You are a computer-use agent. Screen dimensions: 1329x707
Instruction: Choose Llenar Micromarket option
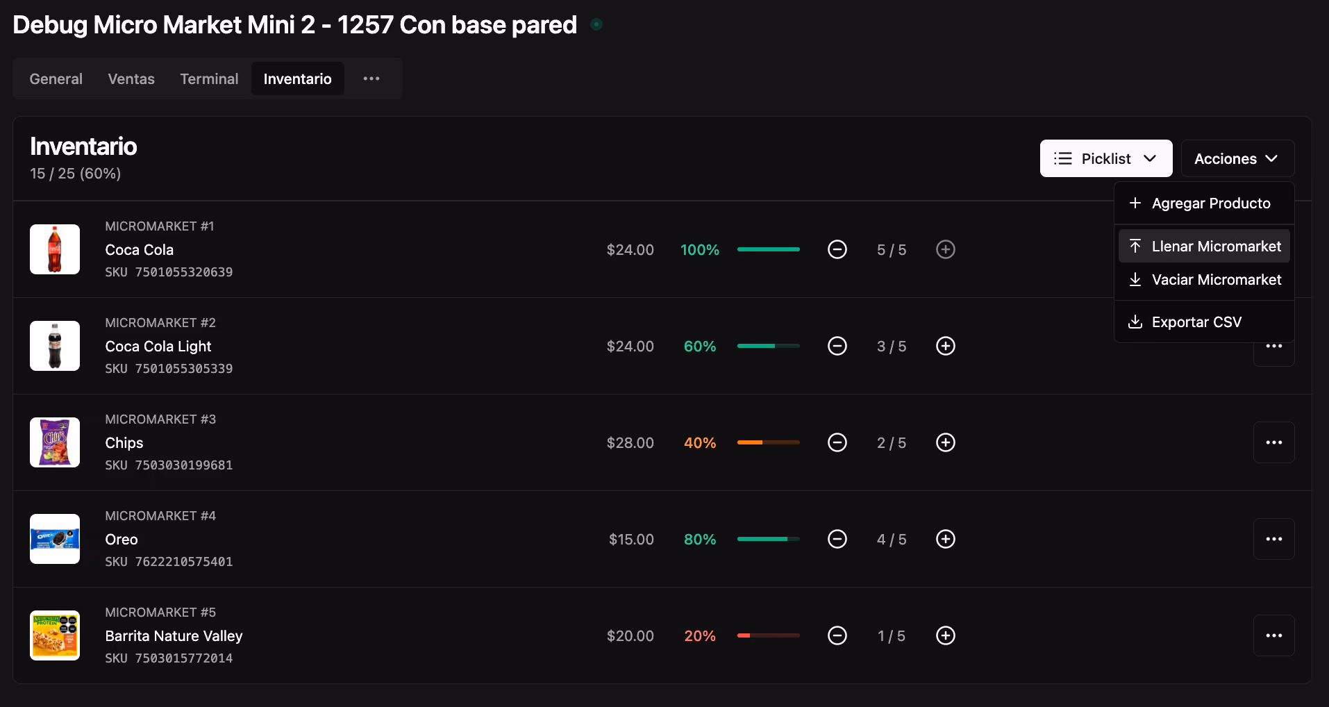1204,246
